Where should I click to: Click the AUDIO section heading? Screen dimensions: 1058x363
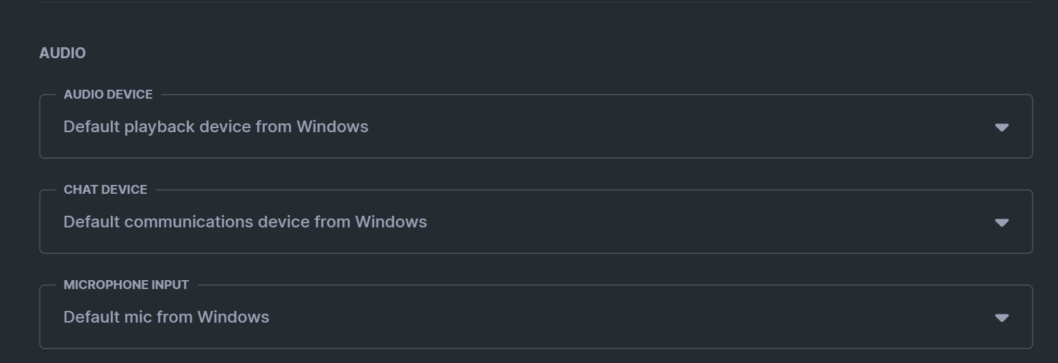[62, 53]
